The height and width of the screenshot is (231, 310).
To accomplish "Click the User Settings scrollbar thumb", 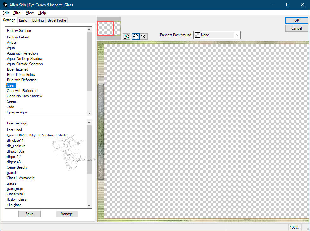I will (89, 149).
